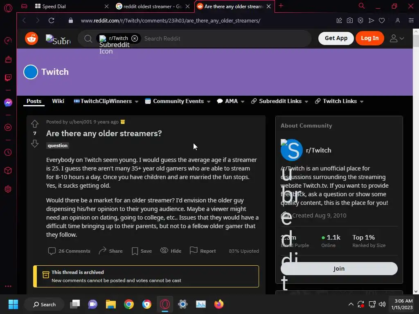Report the post

point(203,251)
